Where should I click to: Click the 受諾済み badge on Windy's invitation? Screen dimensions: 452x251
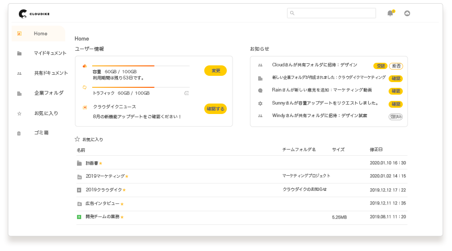pyautogui.click(x=396, y=117)
